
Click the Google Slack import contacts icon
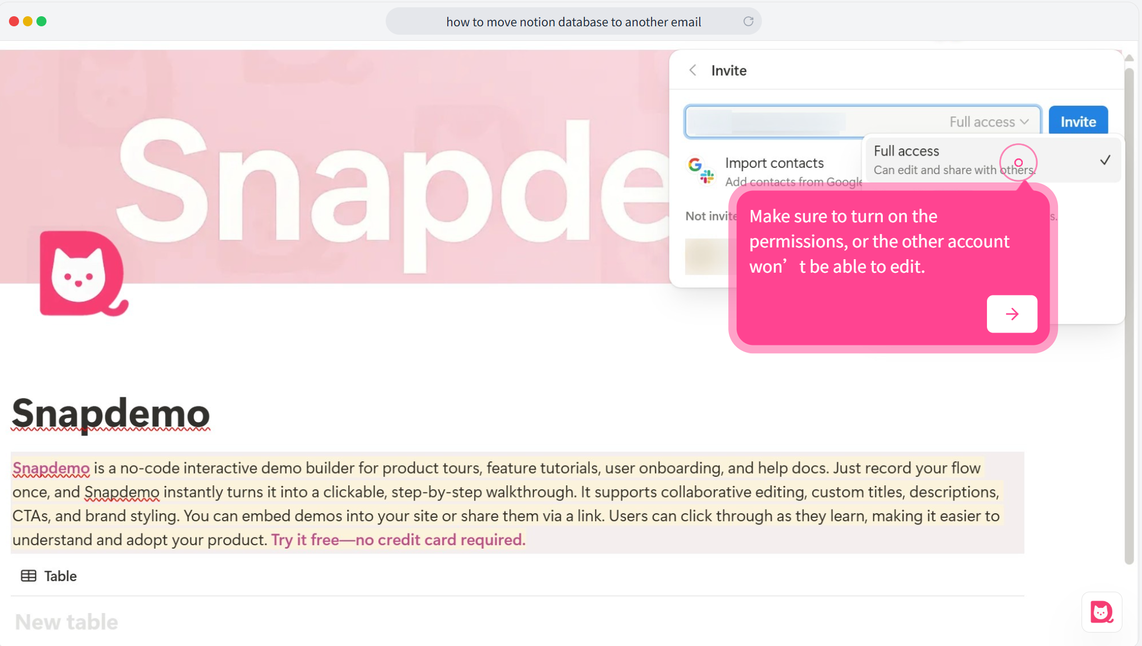click(701, 170)
